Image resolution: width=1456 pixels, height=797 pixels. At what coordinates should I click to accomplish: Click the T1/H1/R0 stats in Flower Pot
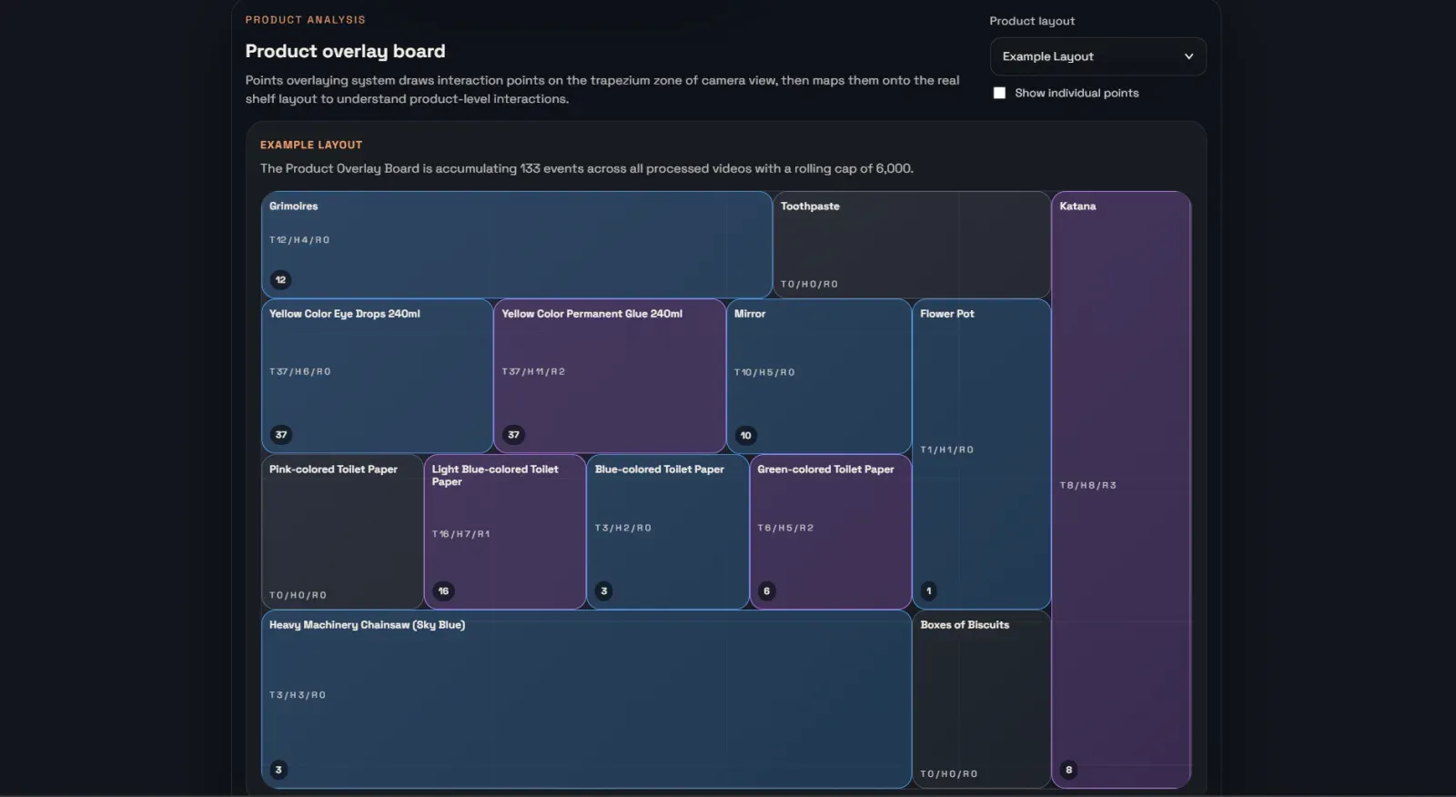click(947, 450)
